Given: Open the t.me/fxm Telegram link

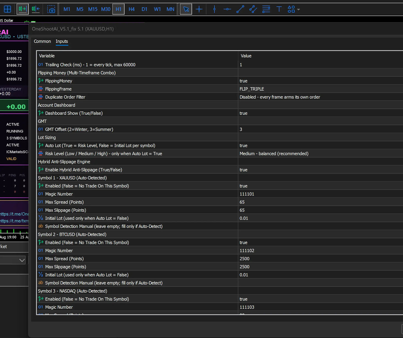Looking at the screenshot, I should (14, 221).
